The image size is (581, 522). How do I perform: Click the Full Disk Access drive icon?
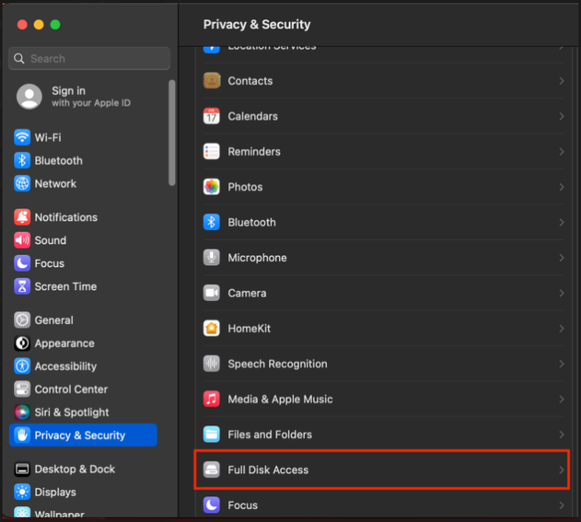(x=212, y=470)
